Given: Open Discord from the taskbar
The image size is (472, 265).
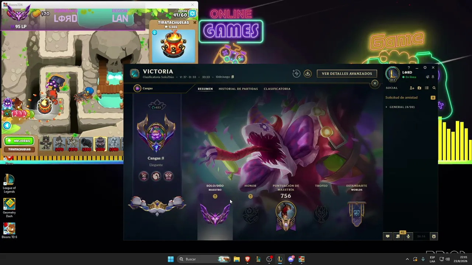Looking at the screenshot, I should [x=291, y=259].
